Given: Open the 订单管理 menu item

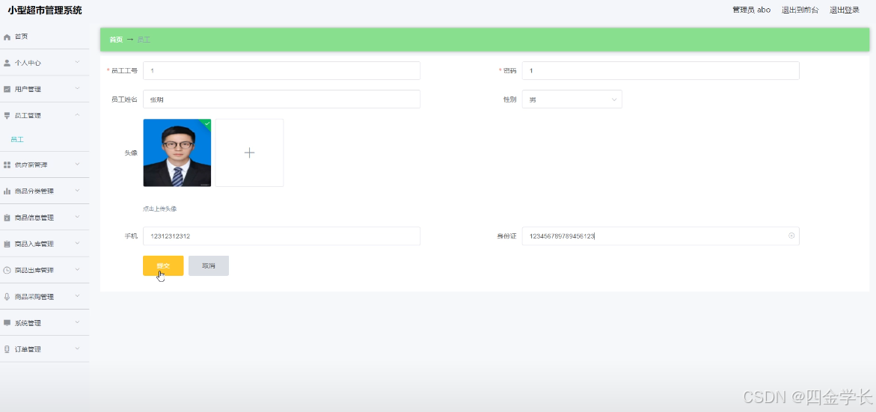Looking at the screenshot, I should [45, 349].
